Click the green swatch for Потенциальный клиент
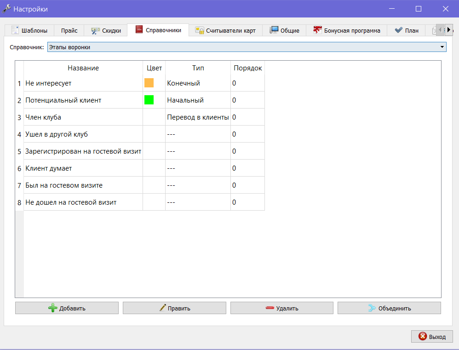459x350 pixels. coord(149,100)
